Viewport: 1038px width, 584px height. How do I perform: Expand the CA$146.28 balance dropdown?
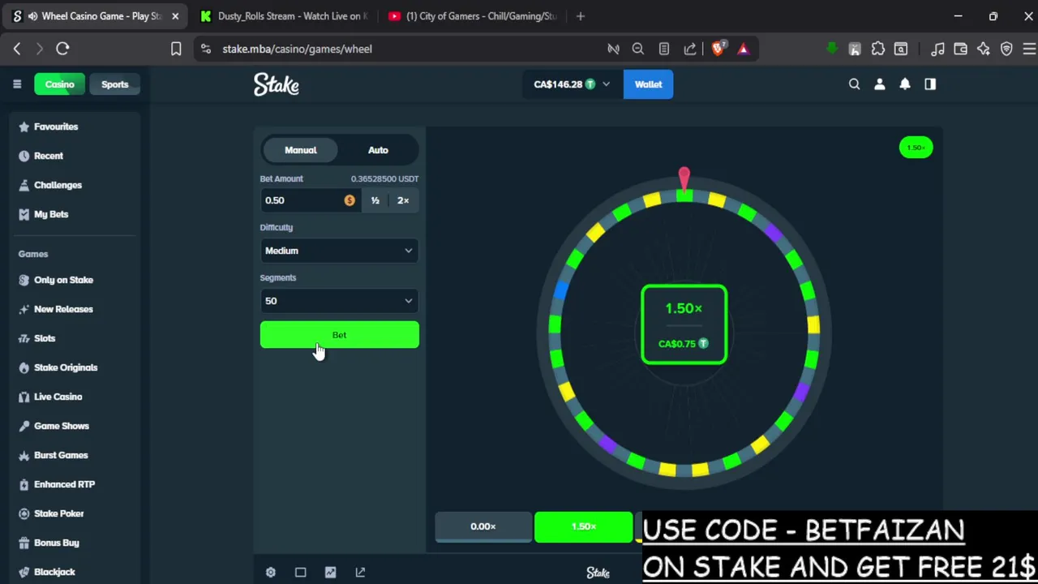click(x=572, y=84)
